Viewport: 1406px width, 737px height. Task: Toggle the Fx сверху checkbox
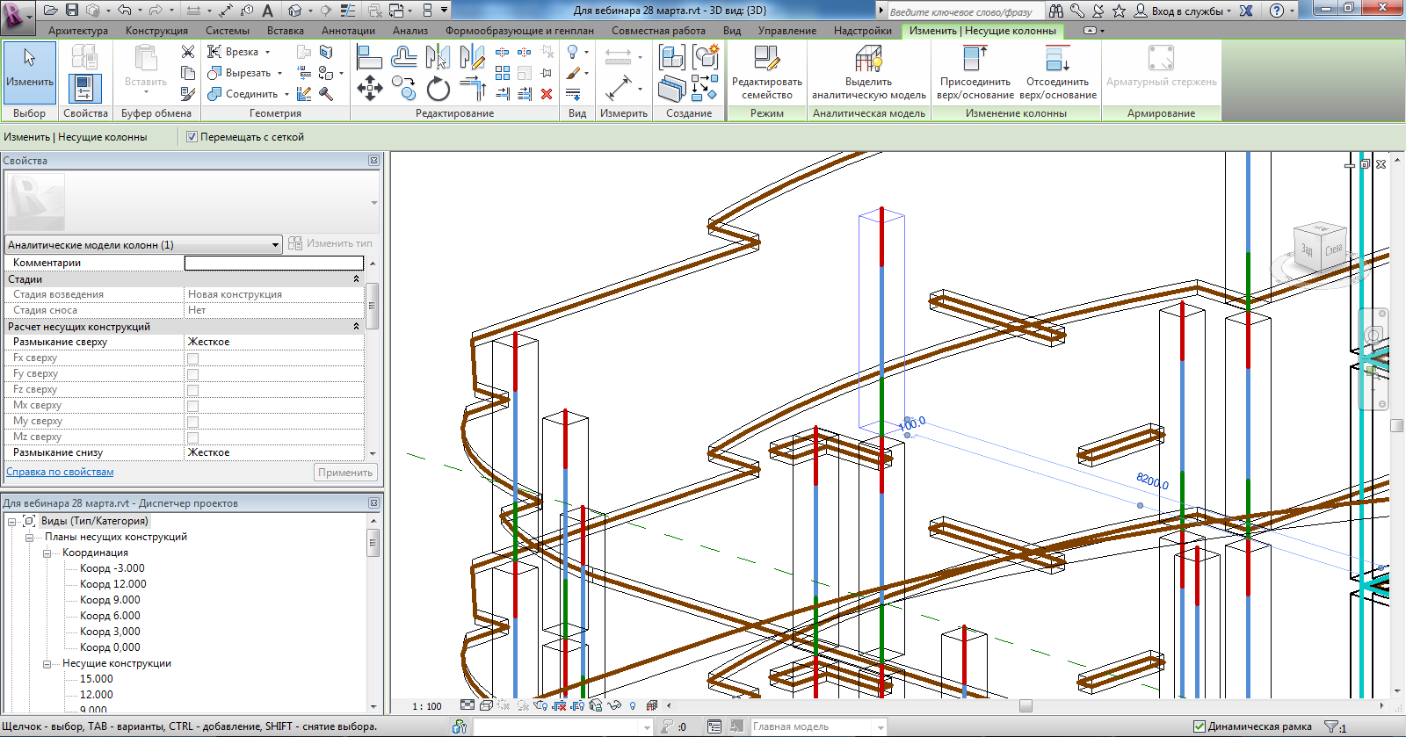click(x=192, y=358)
